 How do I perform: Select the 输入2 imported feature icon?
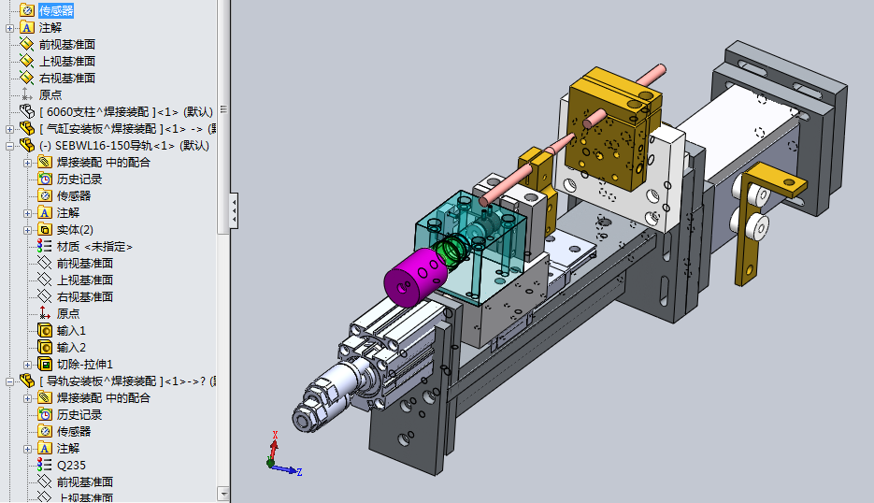[45, 348]
